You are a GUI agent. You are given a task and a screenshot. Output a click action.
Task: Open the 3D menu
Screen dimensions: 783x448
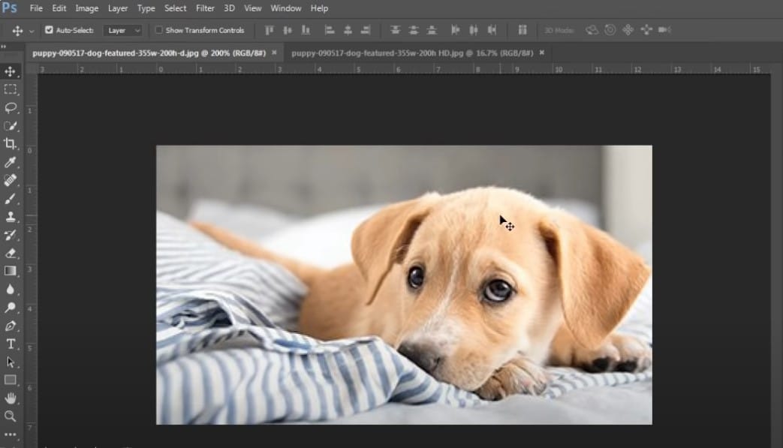click(229, 8)
